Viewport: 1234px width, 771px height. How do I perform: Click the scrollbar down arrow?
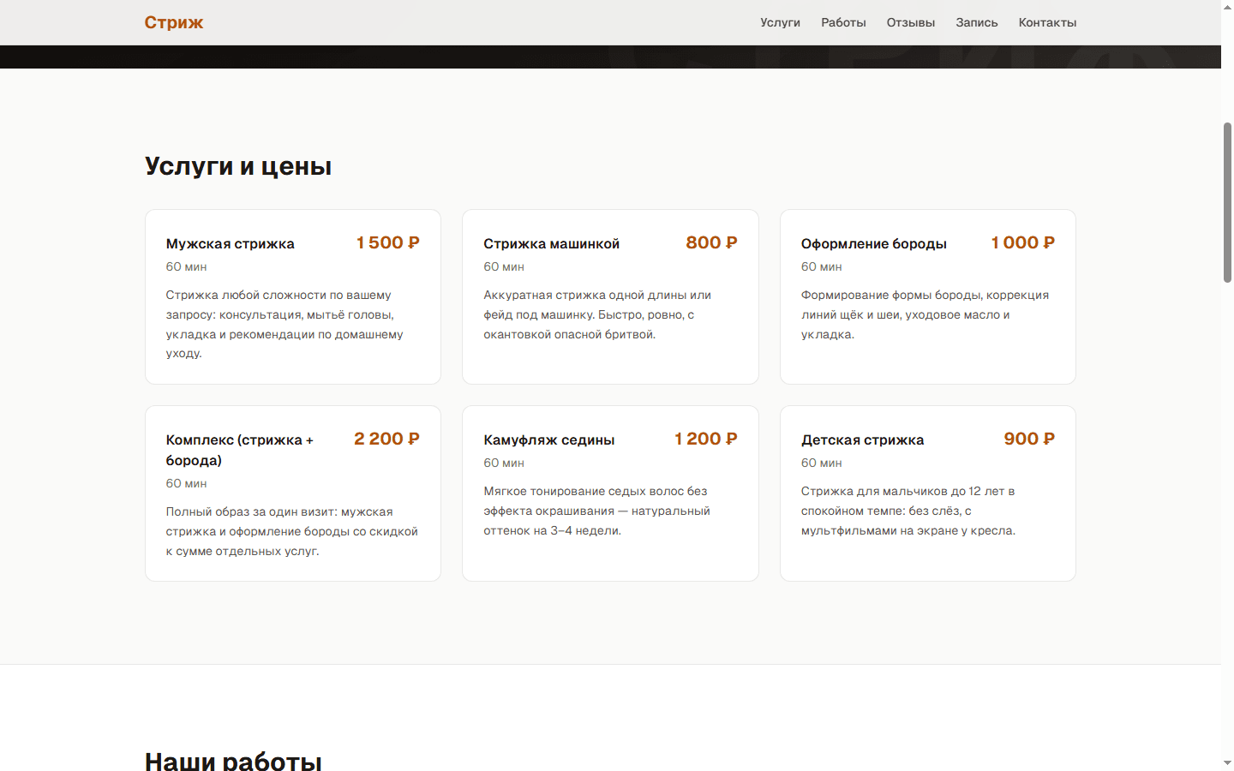pyautogui.click(x=1227, y=763)
